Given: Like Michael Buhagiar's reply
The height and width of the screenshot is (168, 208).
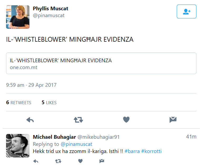Looking at the screenshot, I should (x=80, y=161).
